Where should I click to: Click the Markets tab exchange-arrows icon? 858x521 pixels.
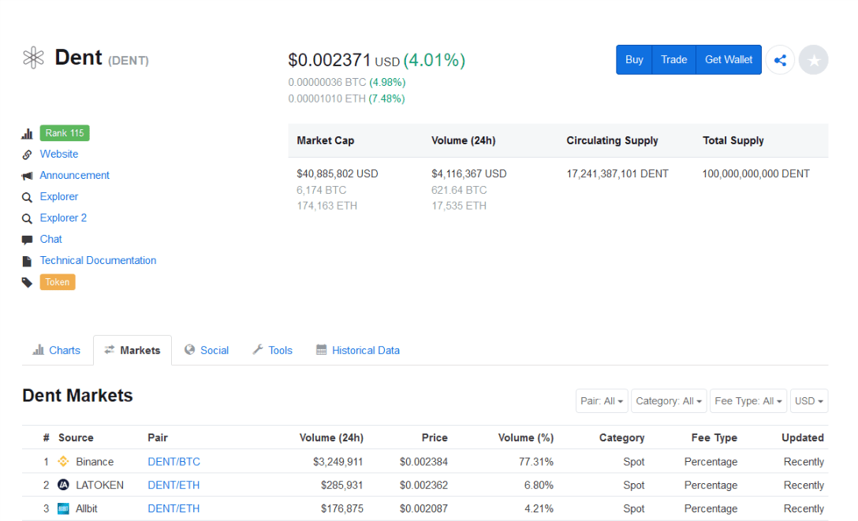tap(110, 350)
